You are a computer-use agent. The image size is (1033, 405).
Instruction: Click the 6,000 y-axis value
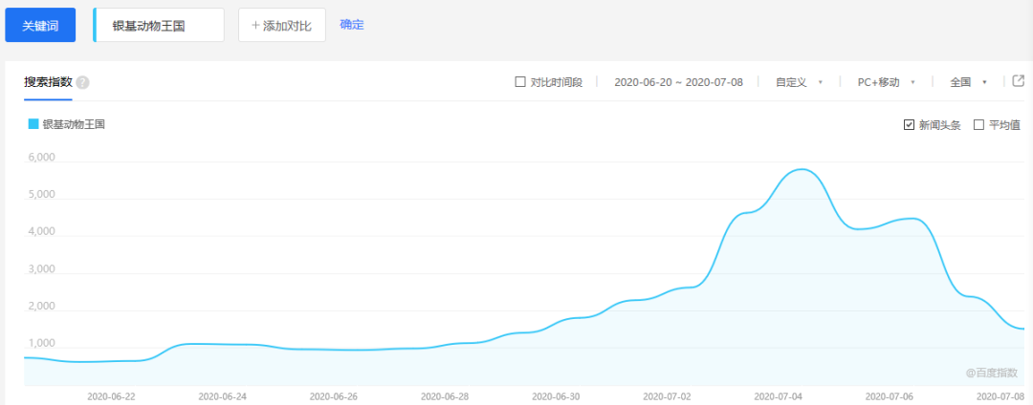click(x=41, y=158)
